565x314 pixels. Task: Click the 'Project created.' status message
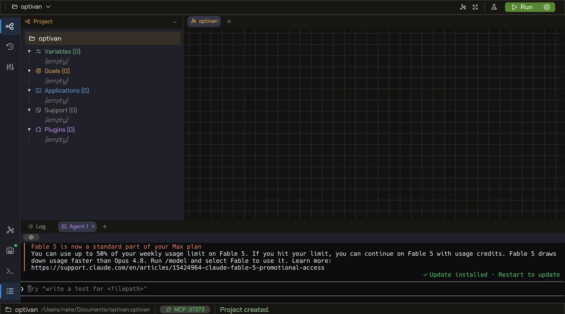point(245,310)
